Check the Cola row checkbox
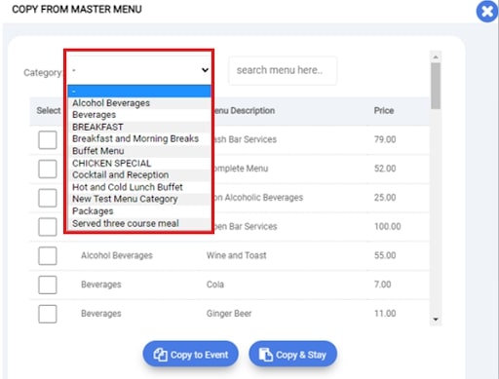The image size is (499, 379). [x=48, y=284]
